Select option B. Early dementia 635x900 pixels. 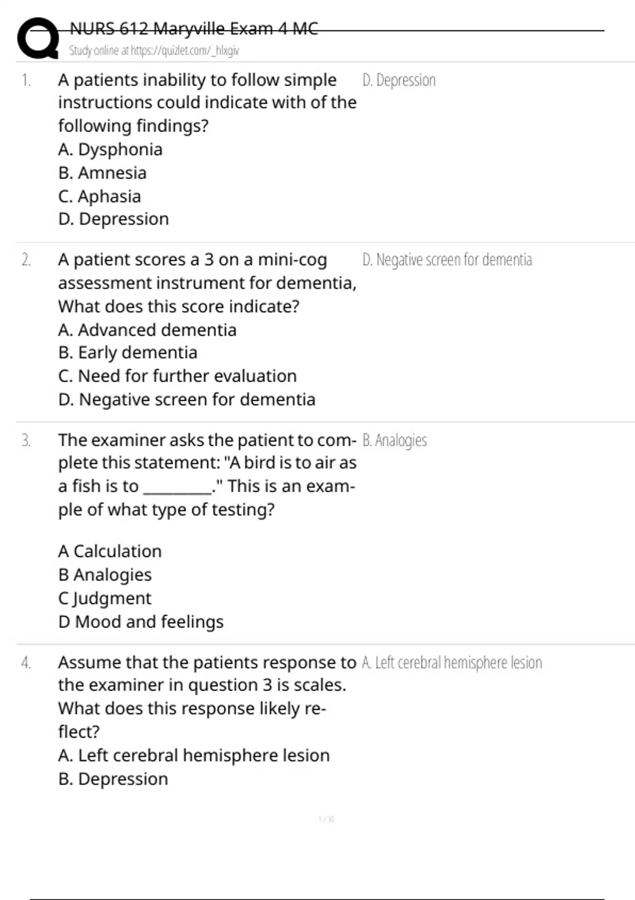tap(128, 353)
